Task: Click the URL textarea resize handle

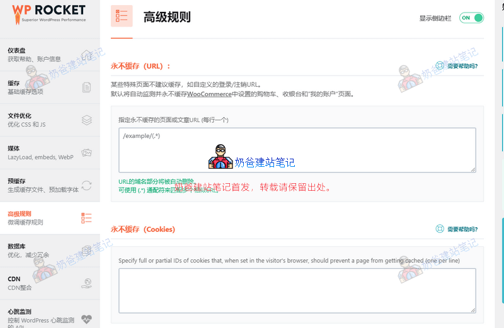Action: (473, 169)
